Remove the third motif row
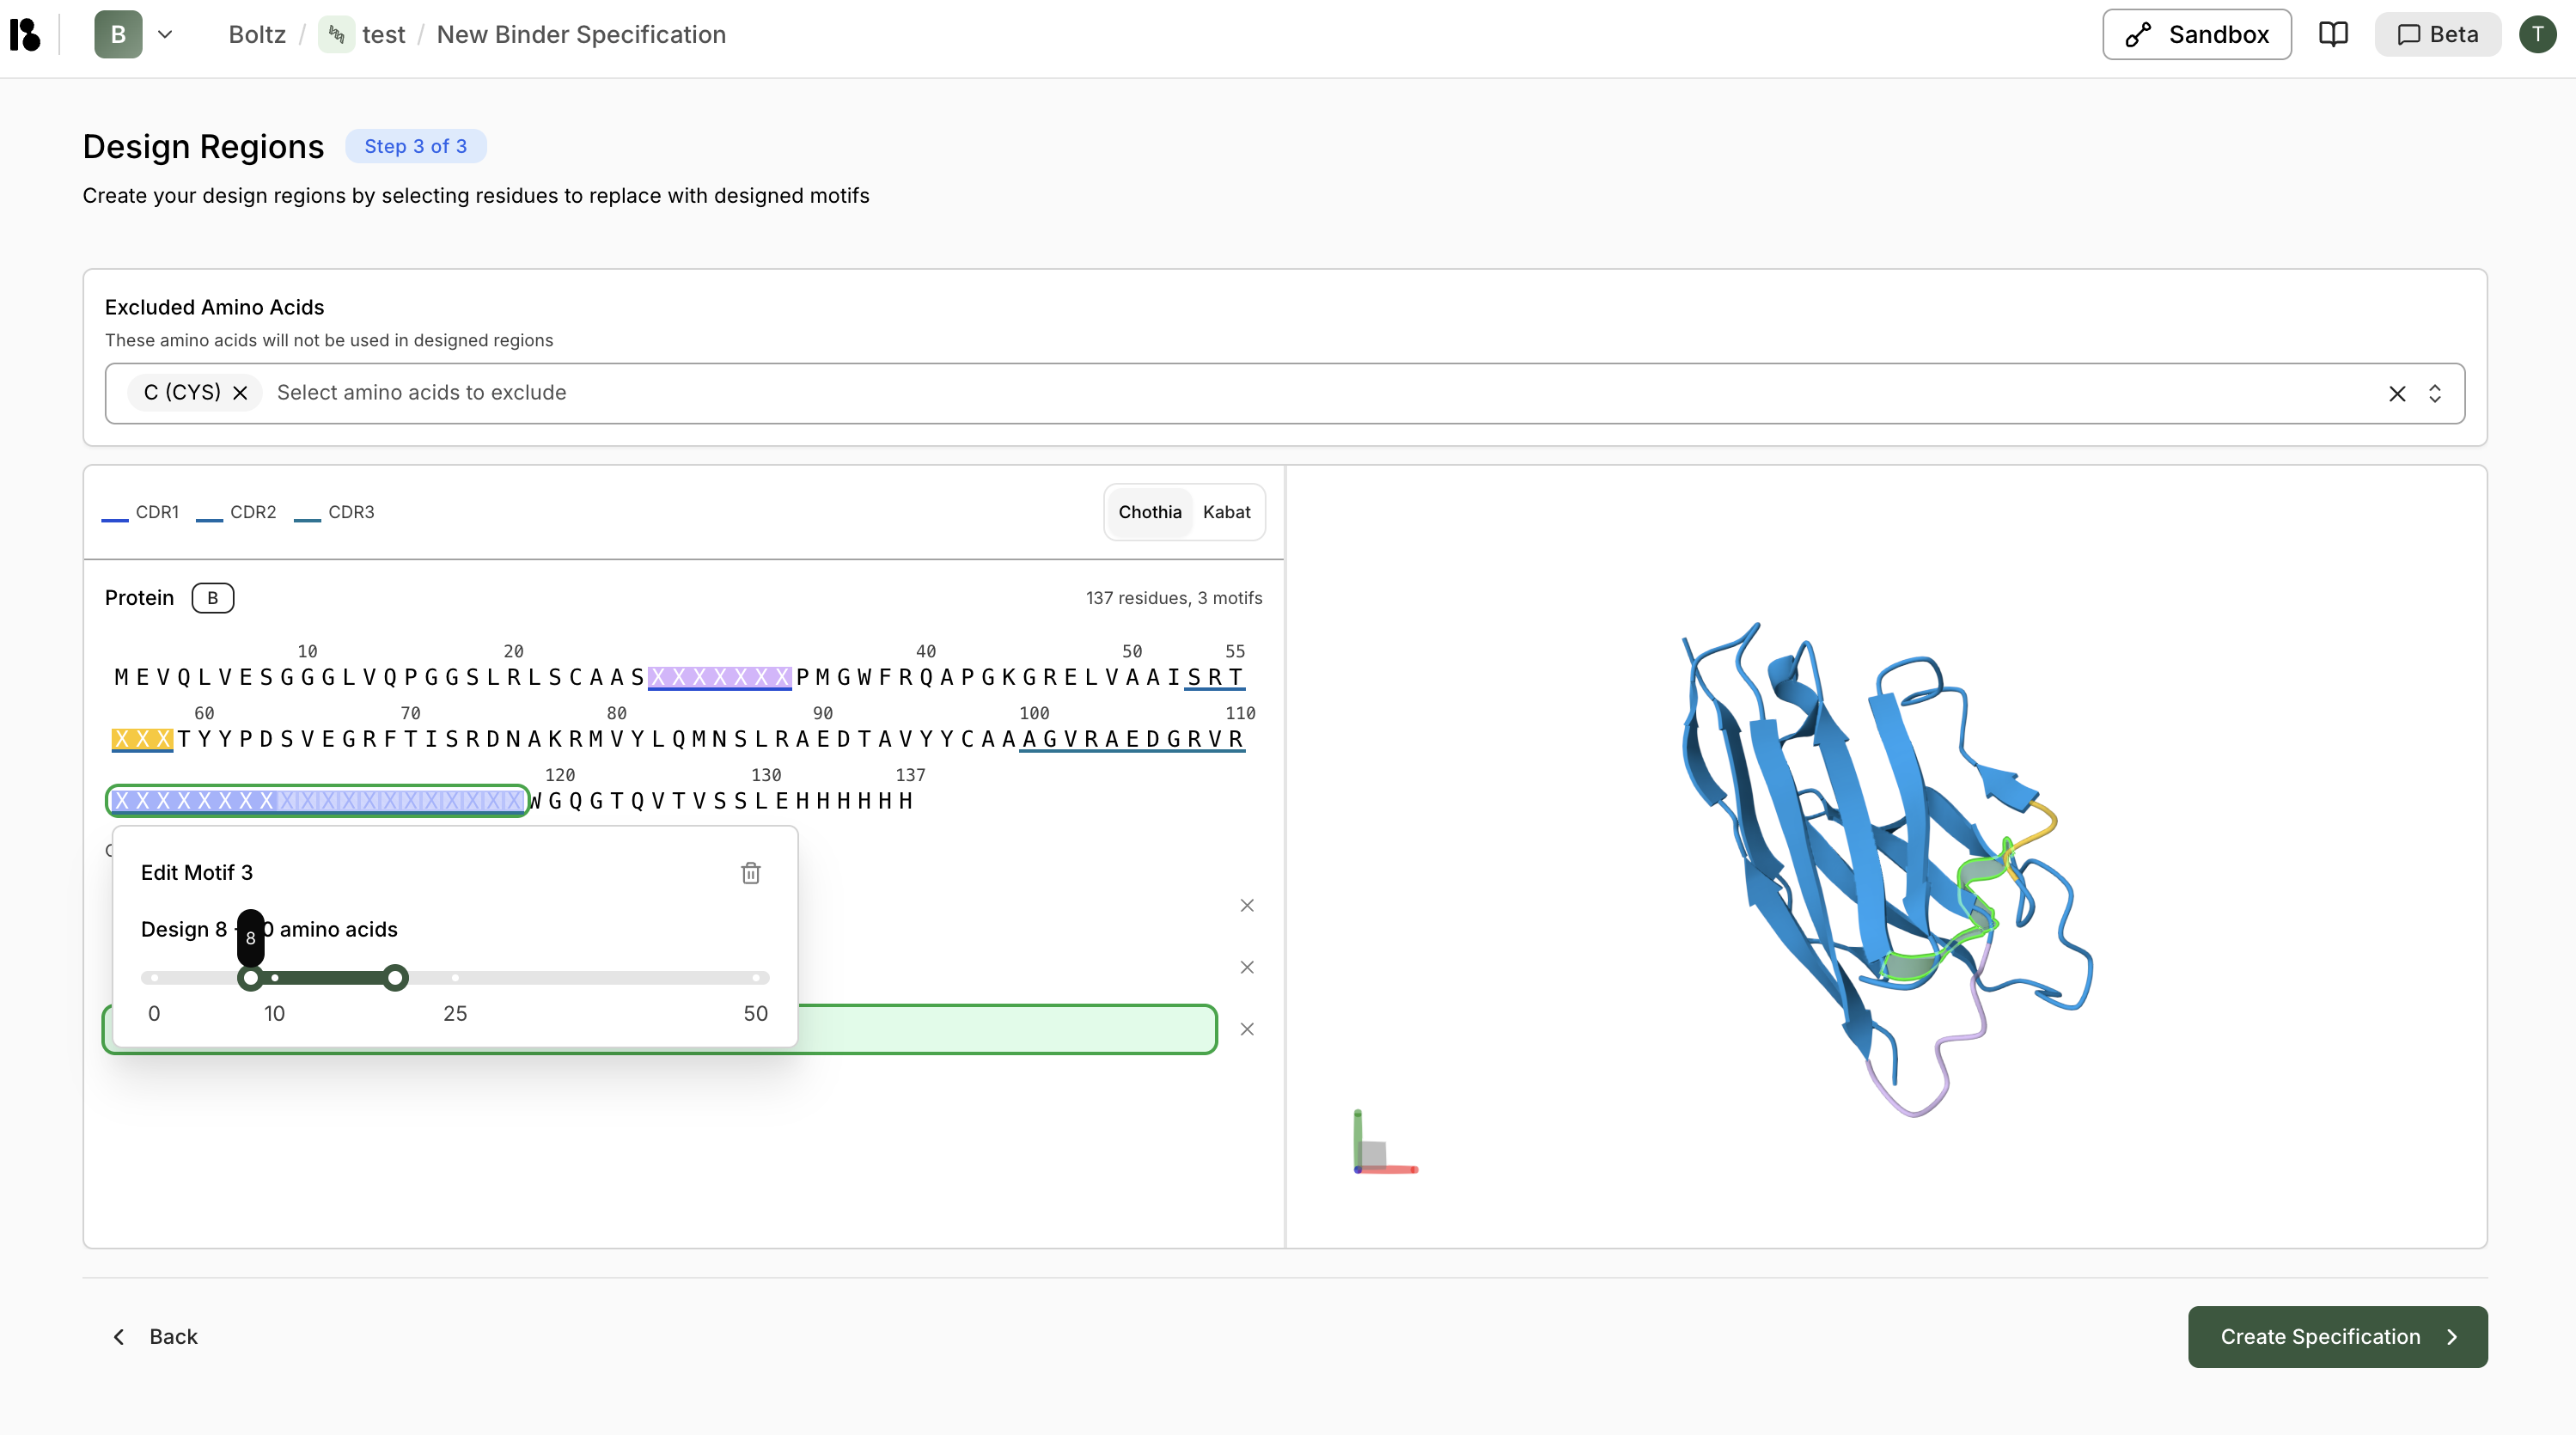 [x=1247, y=1029]
